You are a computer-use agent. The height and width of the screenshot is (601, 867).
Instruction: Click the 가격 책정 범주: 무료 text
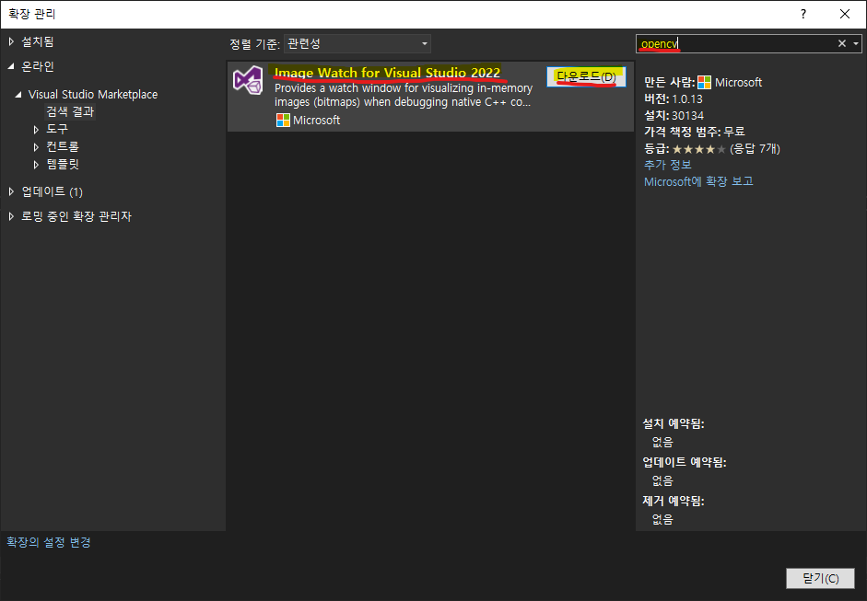(695, 132)
